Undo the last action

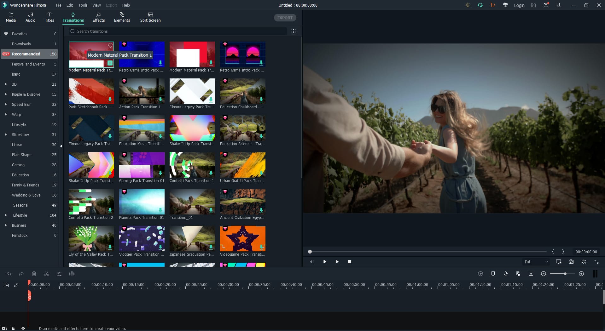[9, 274]
